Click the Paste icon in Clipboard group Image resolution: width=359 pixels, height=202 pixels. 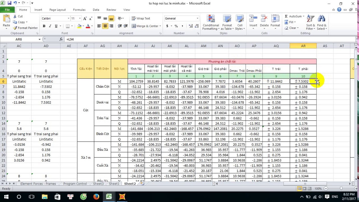6,19
